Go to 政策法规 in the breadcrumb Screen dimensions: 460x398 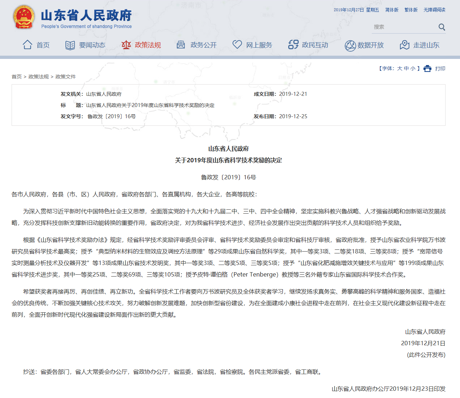39,77
